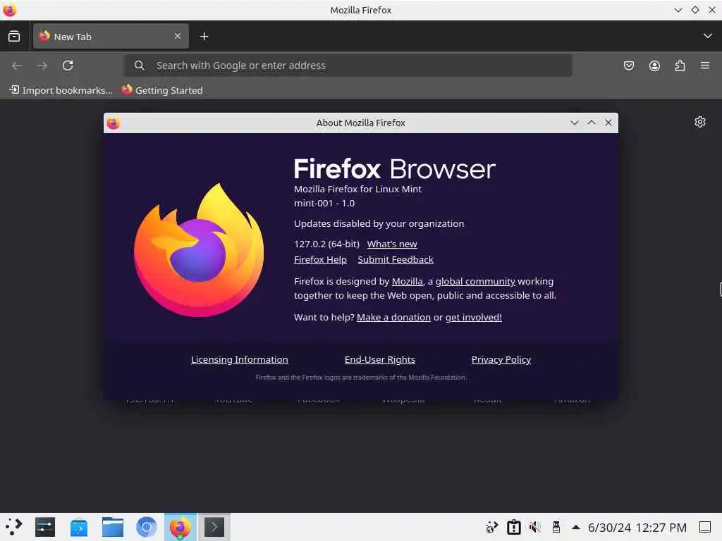Select the mint-001 - 1.0 text
This screenshot has width=722, height=541.
point(324,203)
